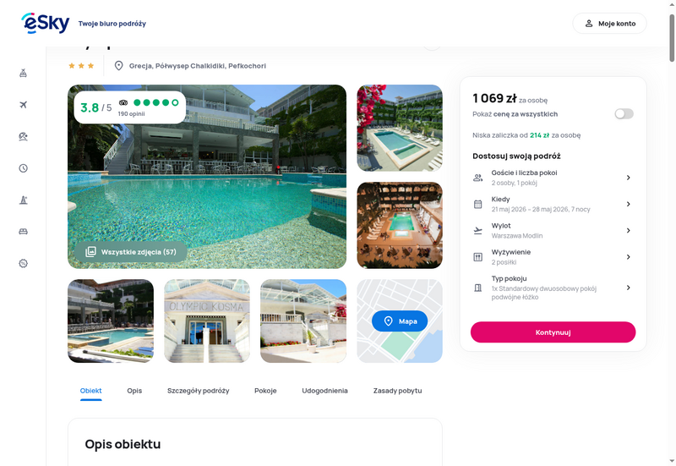
Task: Open the percent deals badge icon
Action: pos(24,263)
